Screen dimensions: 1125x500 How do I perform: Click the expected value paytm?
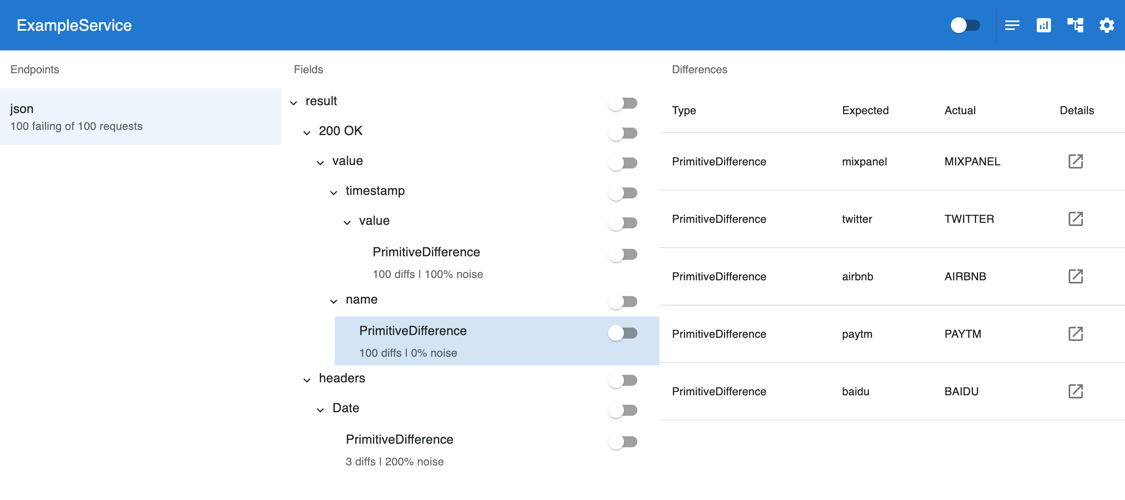(x=857, y=334)
